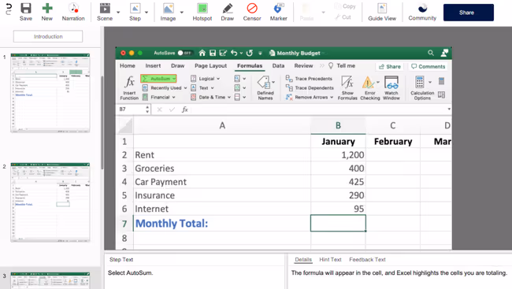Expand the Financial functions dropdown
The width and height of the screenshot is (512, 289).
click(174, 98)
